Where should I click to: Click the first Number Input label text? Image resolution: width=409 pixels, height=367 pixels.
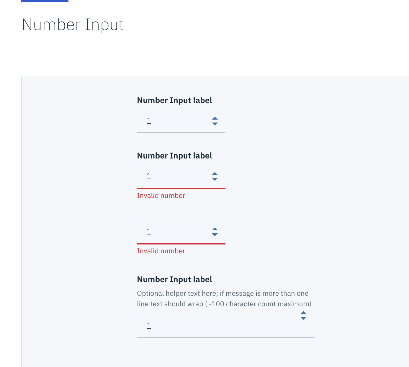pos(174,100)
